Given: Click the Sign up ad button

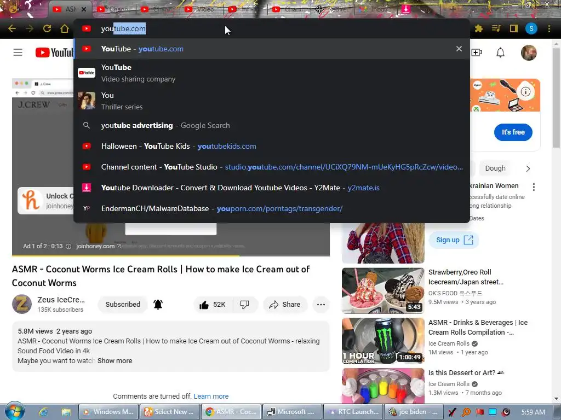Looking at the screenshot, I should (x=454, y=240).
